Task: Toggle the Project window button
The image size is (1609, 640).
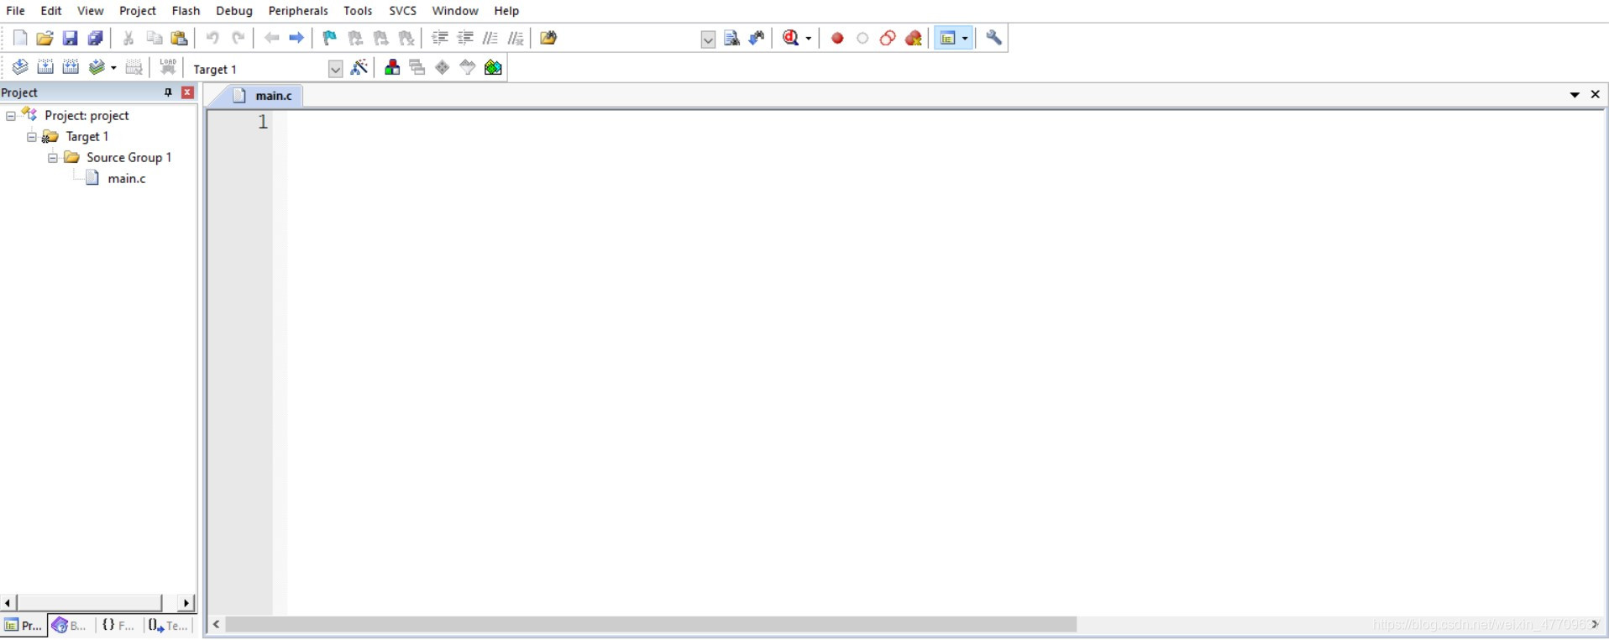Action: (x=948, y=38)
